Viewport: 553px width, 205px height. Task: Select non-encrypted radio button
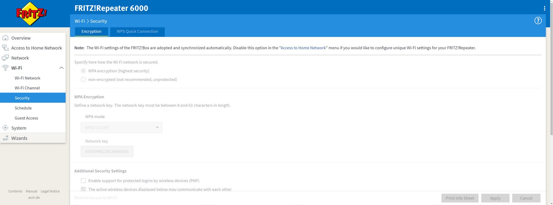pyautogui.click(x=83, y=79)
